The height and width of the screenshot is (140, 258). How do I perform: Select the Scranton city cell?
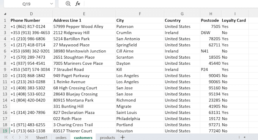pos(140,57)
